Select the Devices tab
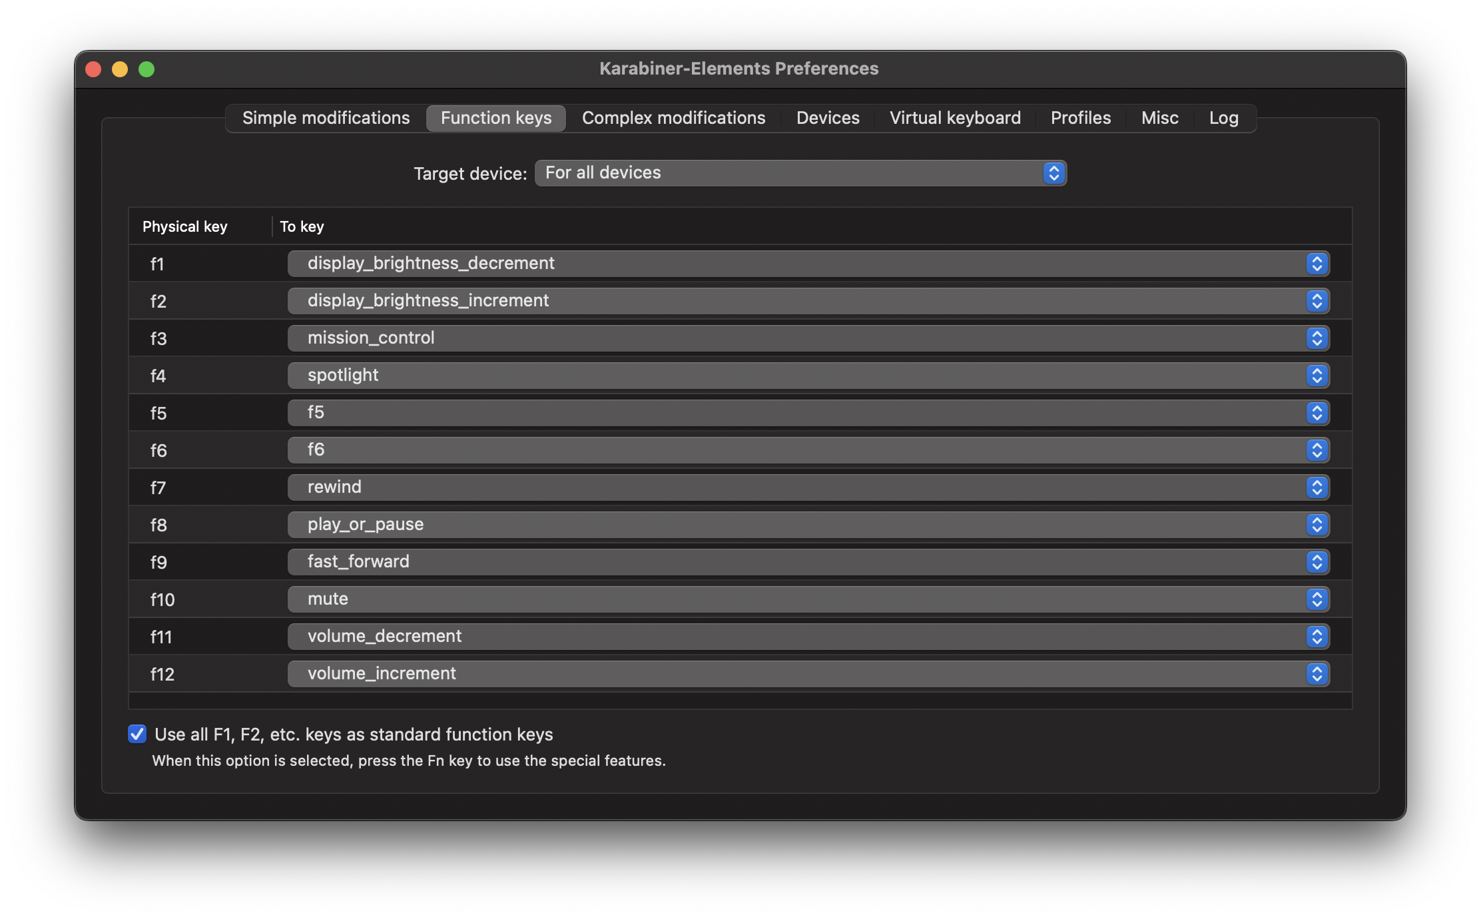Image resolution: width=1481 pixels, height=919 pixels. click(828, 117)
